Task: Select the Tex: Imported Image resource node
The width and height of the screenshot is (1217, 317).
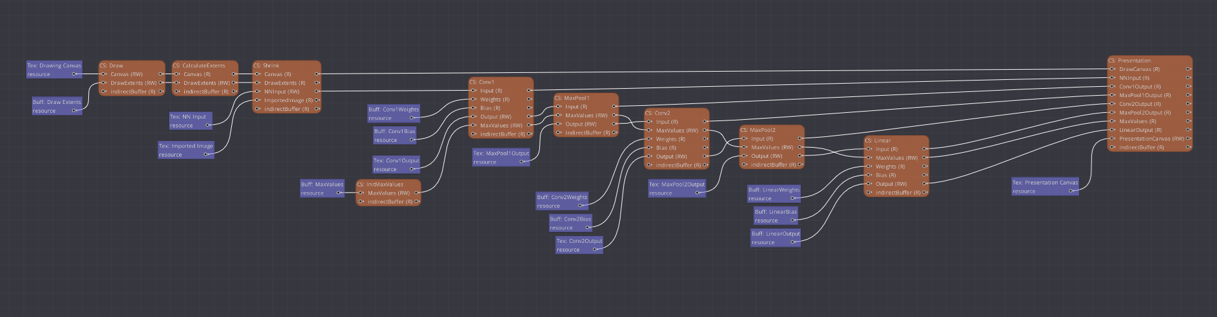Action: pos(185,150)
